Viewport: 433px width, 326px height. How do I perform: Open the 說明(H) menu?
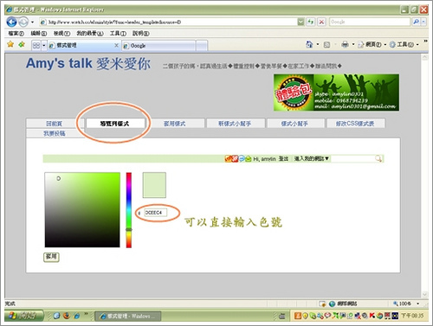coord(140,34)
